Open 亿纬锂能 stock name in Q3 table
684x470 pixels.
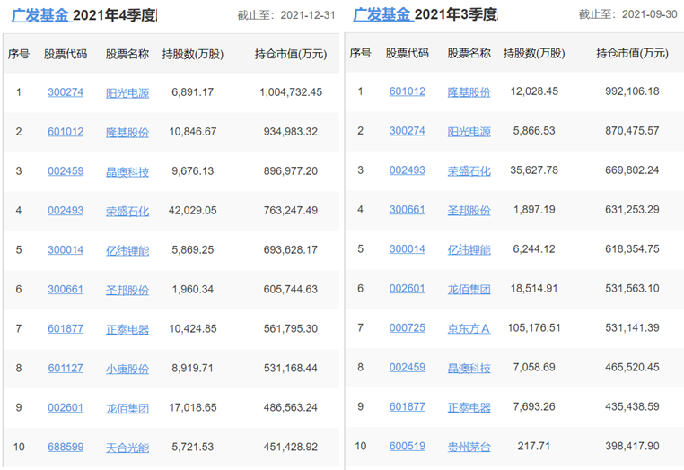[x=469, y=249]
